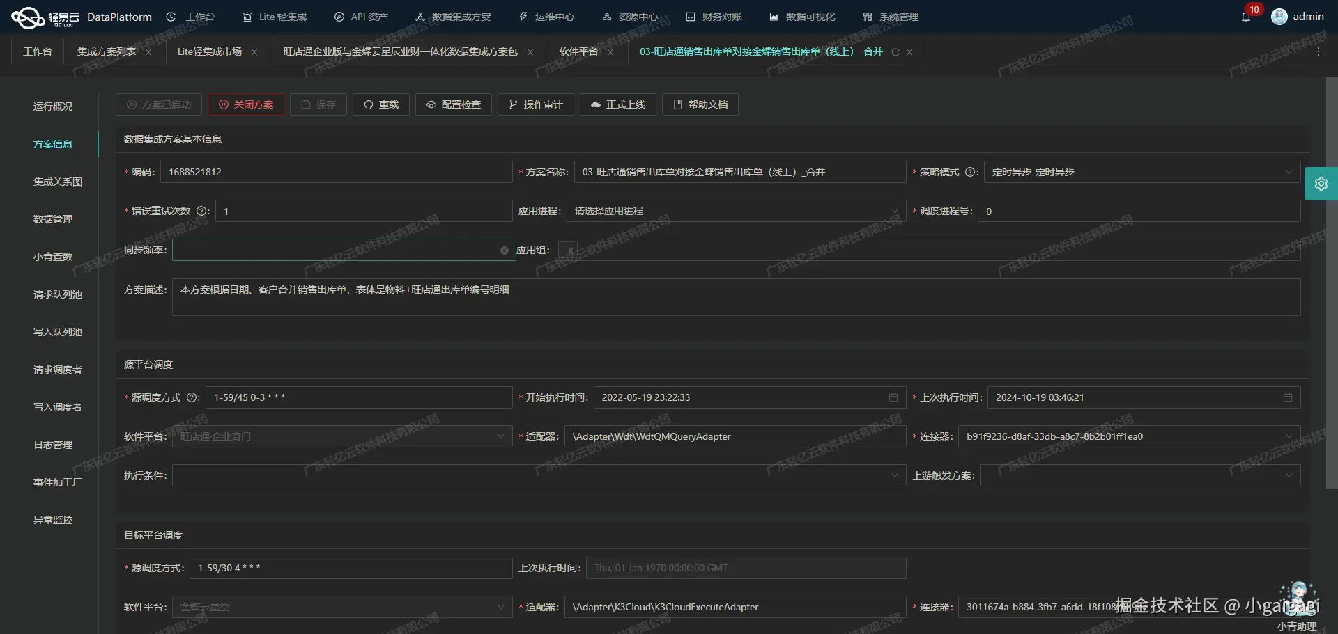Open 运维中心 top menu
Image resolution: width=1338 pixels, height=634 pixels.
coord(547,17)
